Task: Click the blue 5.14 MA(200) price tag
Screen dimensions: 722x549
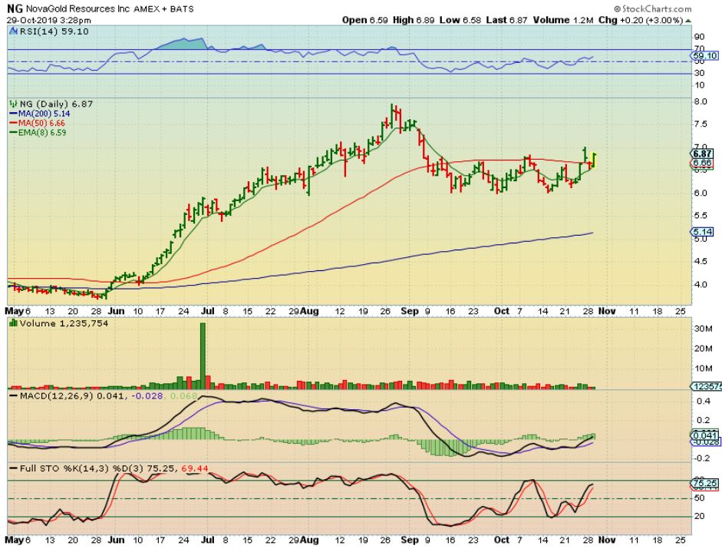Action: pyautogui.click(x=703, y=231)
